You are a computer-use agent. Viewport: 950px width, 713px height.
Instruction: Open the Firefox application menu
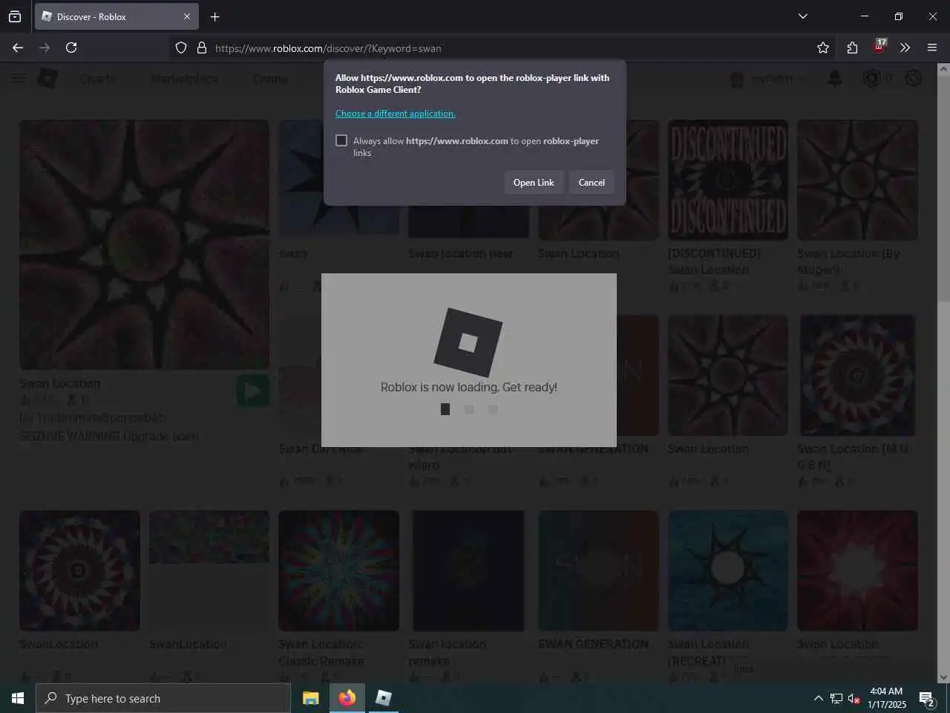pos(932,48)
